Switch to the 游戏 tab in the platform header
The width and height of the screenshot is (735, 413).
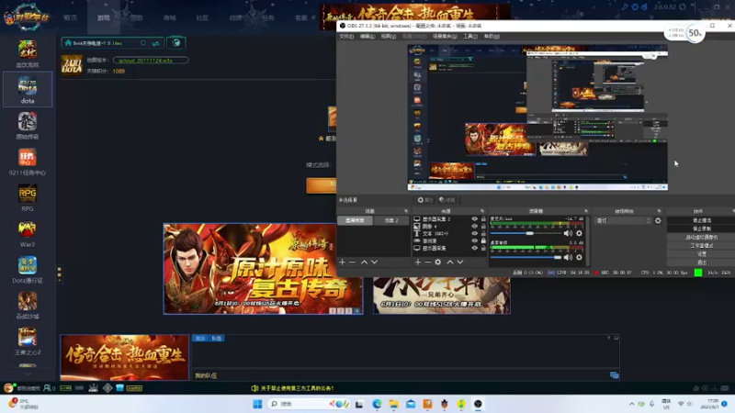pos(104,17)
